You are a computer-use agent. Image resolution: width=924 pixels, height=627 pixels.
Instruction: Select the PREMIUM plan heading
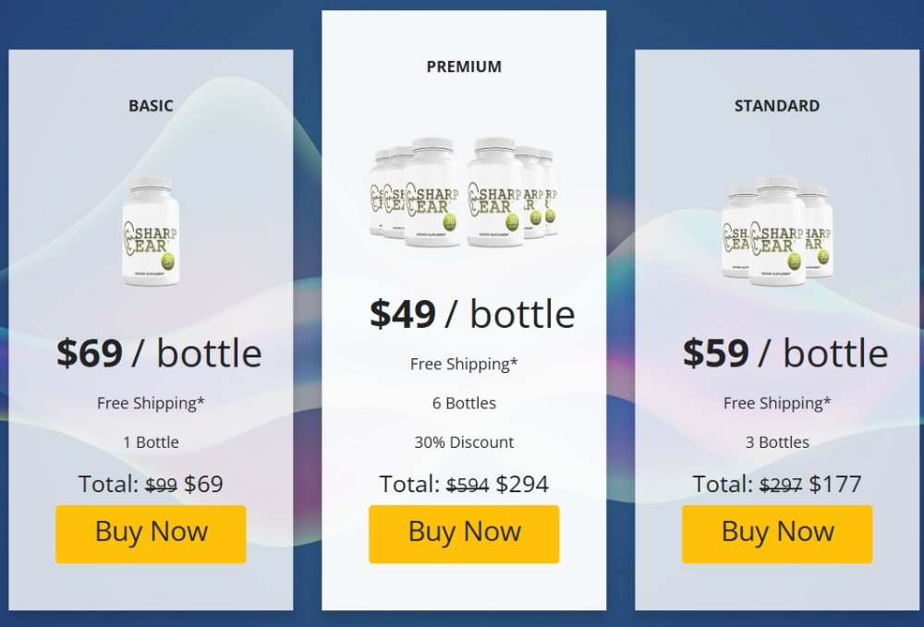(464, 66)
